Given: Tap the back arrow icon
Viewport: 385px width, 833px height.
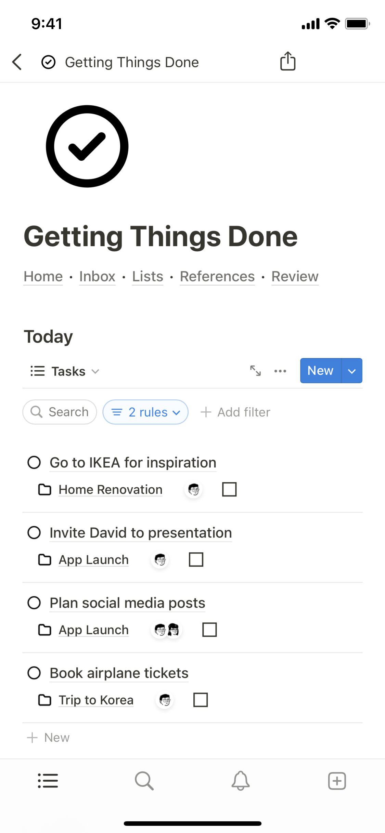Looking at the screenshot, I should (x=17, y=62).
